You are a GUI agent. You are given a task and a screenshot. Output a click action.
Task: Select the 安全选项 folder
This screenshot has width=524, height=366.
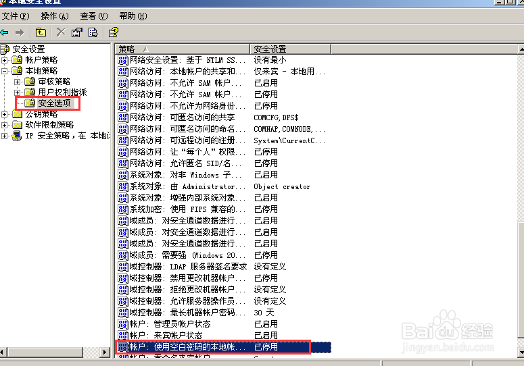[54, 103]
